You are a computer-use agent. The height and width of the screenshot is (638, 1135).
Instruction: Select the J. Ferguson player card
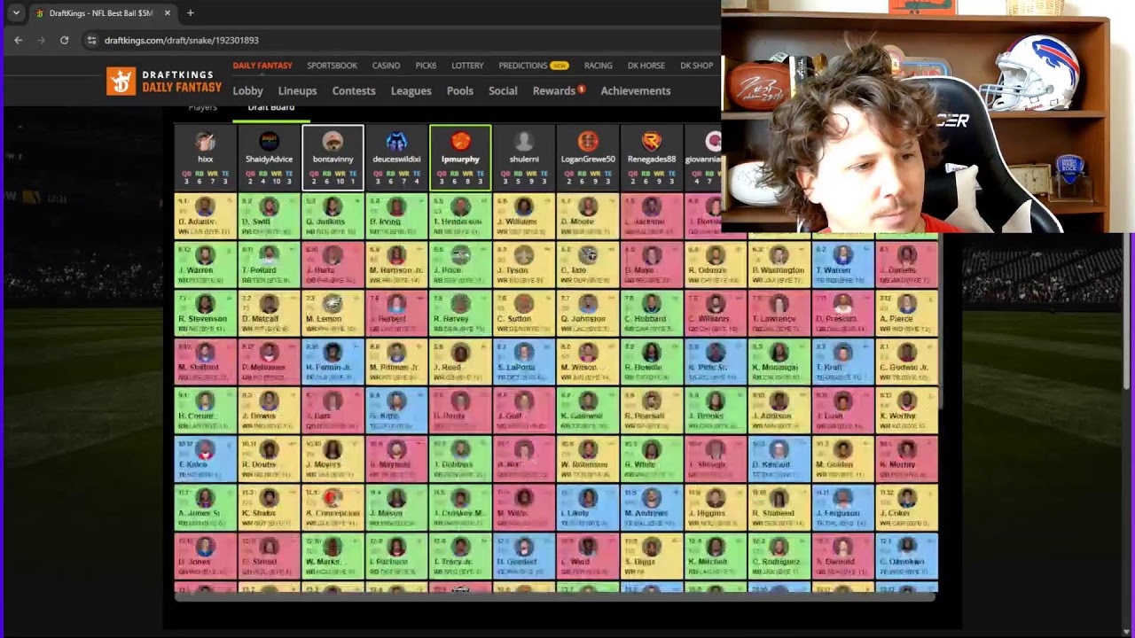[843, 509]
